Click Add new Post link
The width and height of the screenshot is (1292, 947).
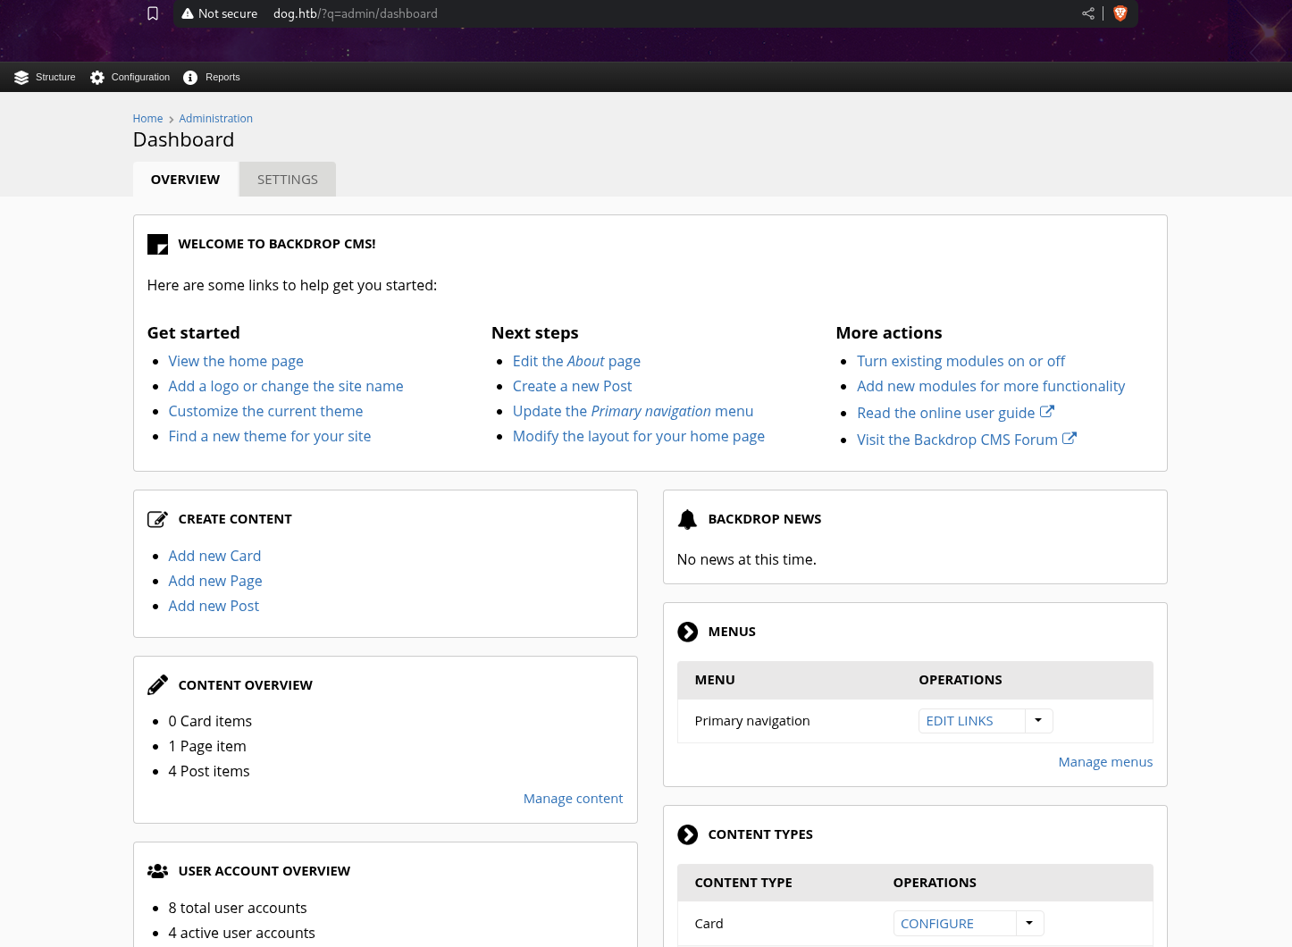click(x=214, y=606)
